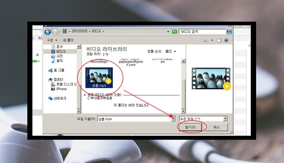
Task: Click the large video preview thumbnail
Action: click(211, 79)
